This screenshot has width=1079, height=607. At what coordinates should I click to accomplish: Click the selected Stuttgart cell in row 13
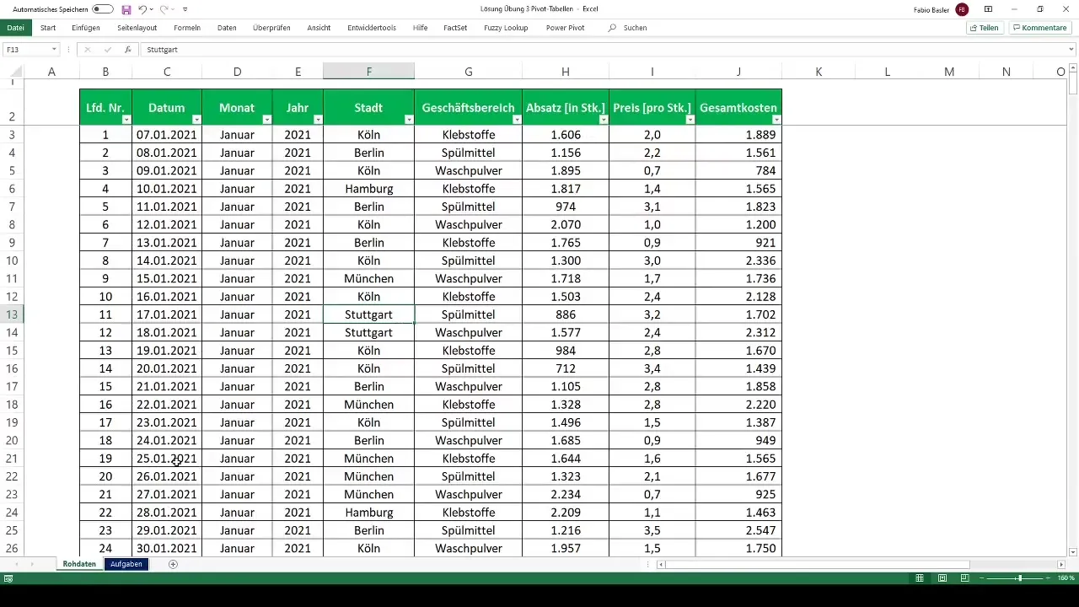point(368,314)
